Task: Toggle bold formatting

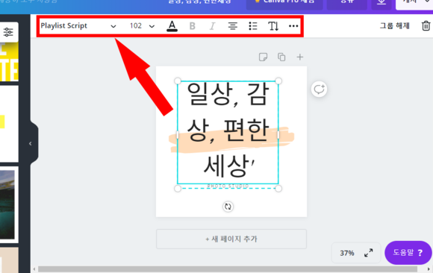Action: click(x=192, y=26)
